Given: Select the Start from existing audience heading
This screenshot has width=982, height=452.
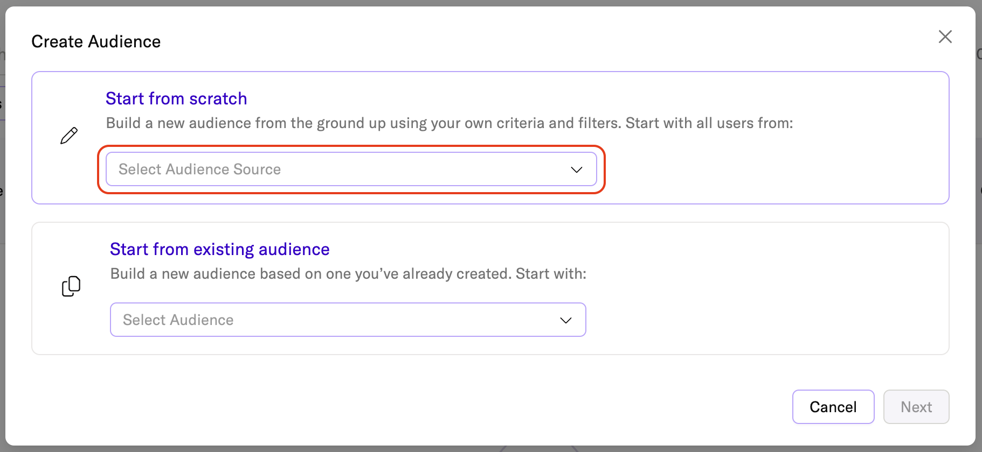Looking at the screenshot, I should pyautogui.click(x=219, y=249).
